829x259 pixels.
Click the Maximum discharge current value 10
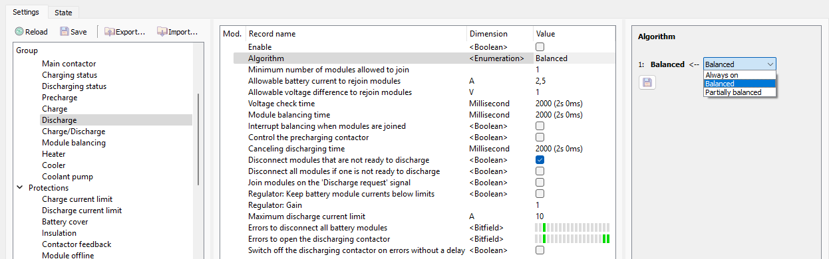coord(540,216)
